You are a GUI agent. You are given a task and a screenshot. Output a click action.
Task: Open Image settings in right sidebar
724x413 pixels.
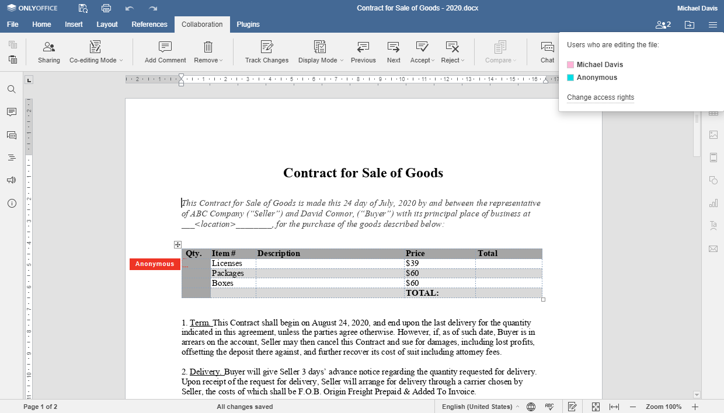point(713,135)
